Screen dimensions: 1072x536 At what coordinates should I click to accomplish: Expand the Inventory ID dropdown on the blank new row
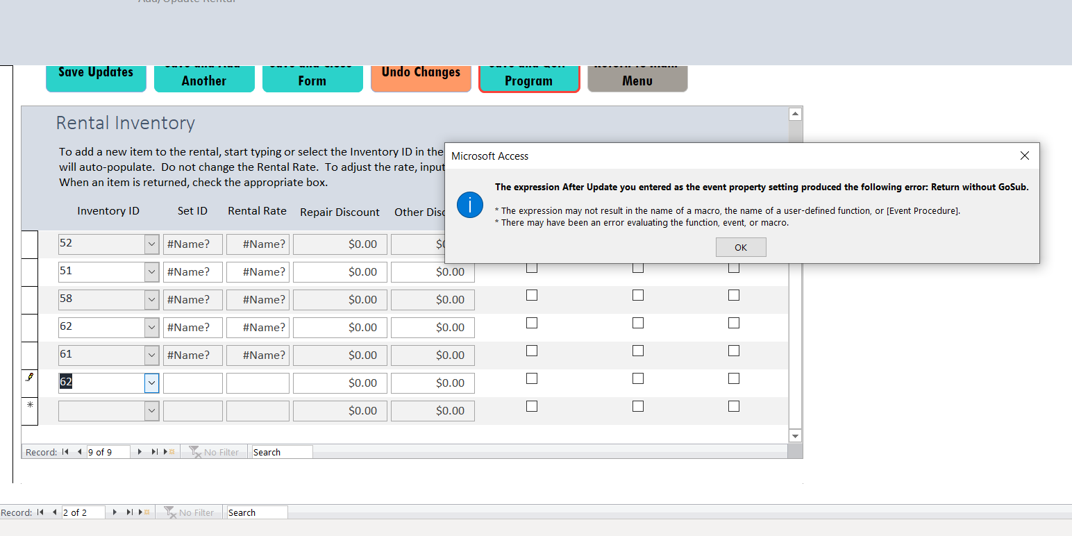tap(151, 411)
